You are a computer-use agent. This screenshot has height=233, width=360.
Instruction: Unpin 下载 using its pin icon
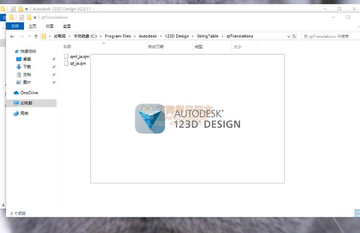coord(54,67)
